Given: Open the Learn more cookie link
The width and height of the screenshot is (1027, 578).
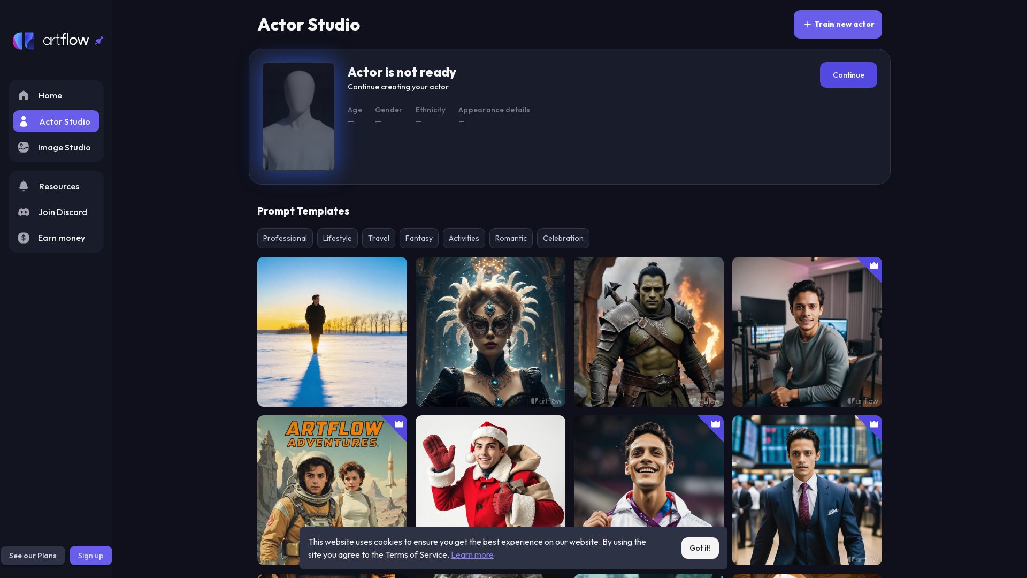Looking at the screenshot, I should coord(472,555).
